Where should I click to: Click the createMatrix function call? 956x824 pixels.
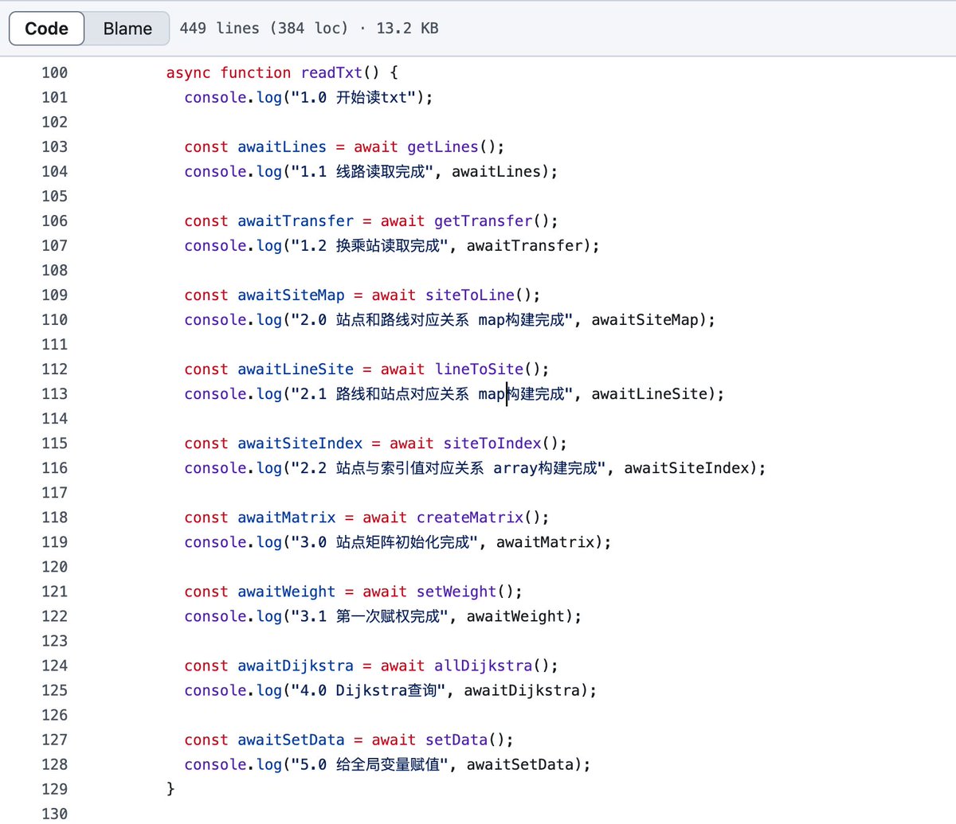pyautogui.click(x=470, y=517)
